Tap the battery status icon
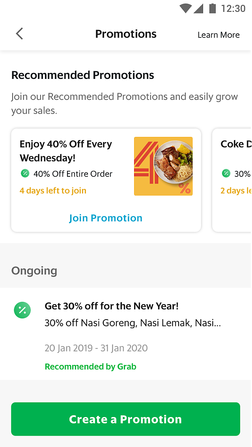The width and height of the screenshot is (252, 447). point(213,8)
